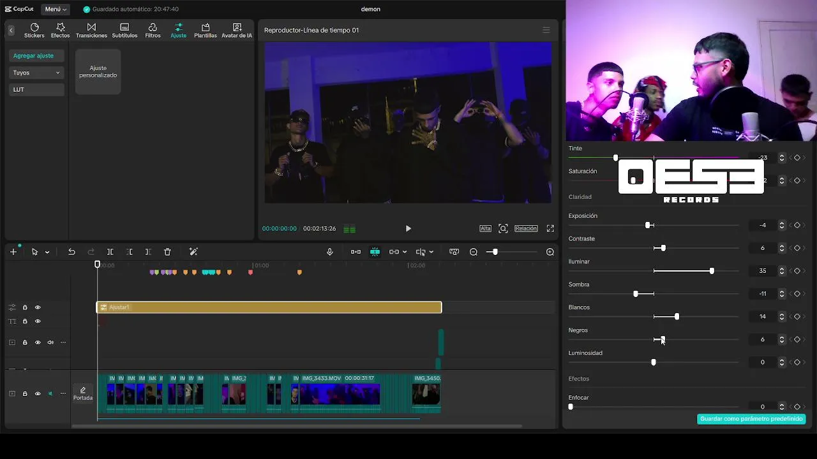Hide the main video track

[38, 394]
